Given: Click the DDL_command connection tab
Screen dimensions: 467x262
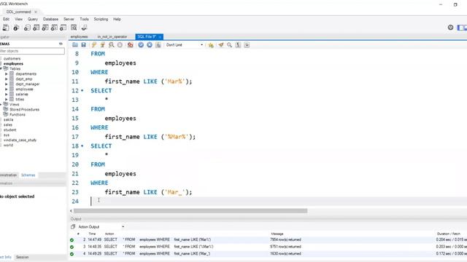Looking at the screenshot, I should pyautogui.click(x=18, y=12).
